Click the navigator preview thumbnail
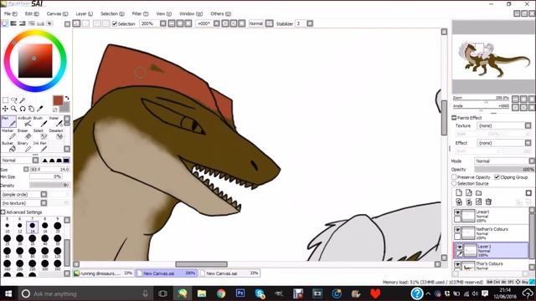Image resolution: width=536 pixels, height=301 pixels. click(493, 58)
